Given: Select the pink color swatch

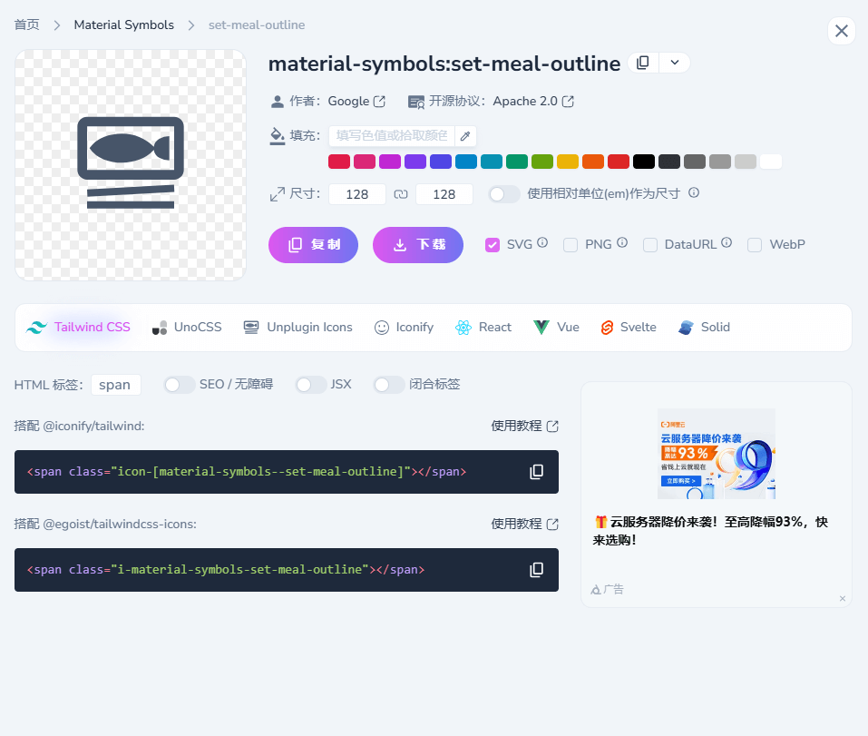Looking at the screenshot, I should coord(365,162).
